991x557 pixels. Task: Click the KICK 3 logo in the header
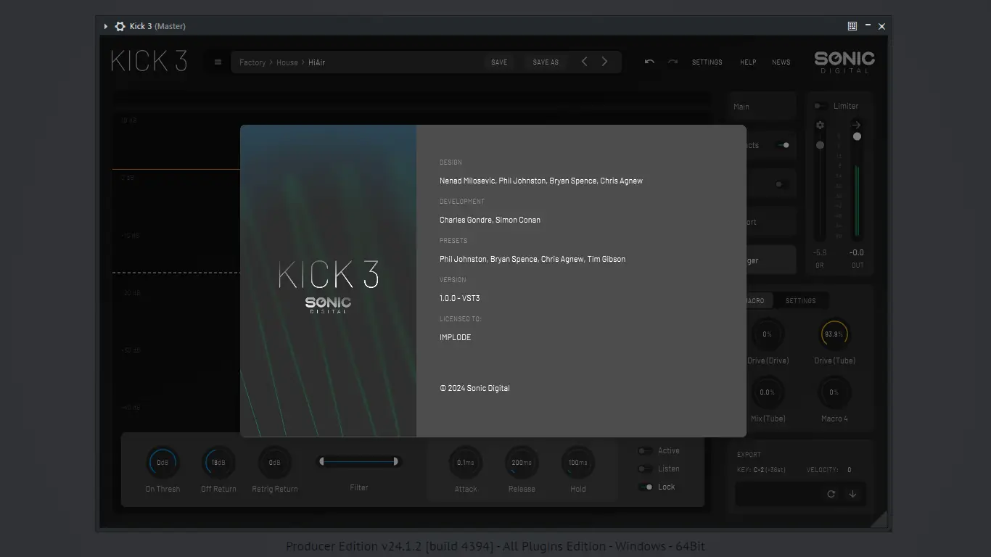(x=149, y=62)
